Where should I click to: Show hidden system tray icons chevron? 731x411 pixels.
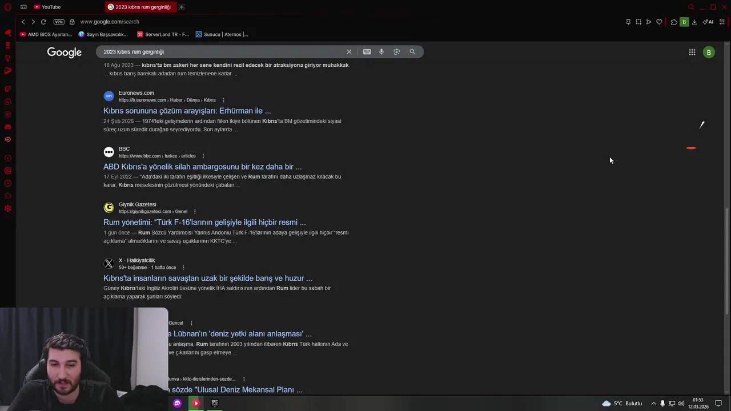(653, 403)
